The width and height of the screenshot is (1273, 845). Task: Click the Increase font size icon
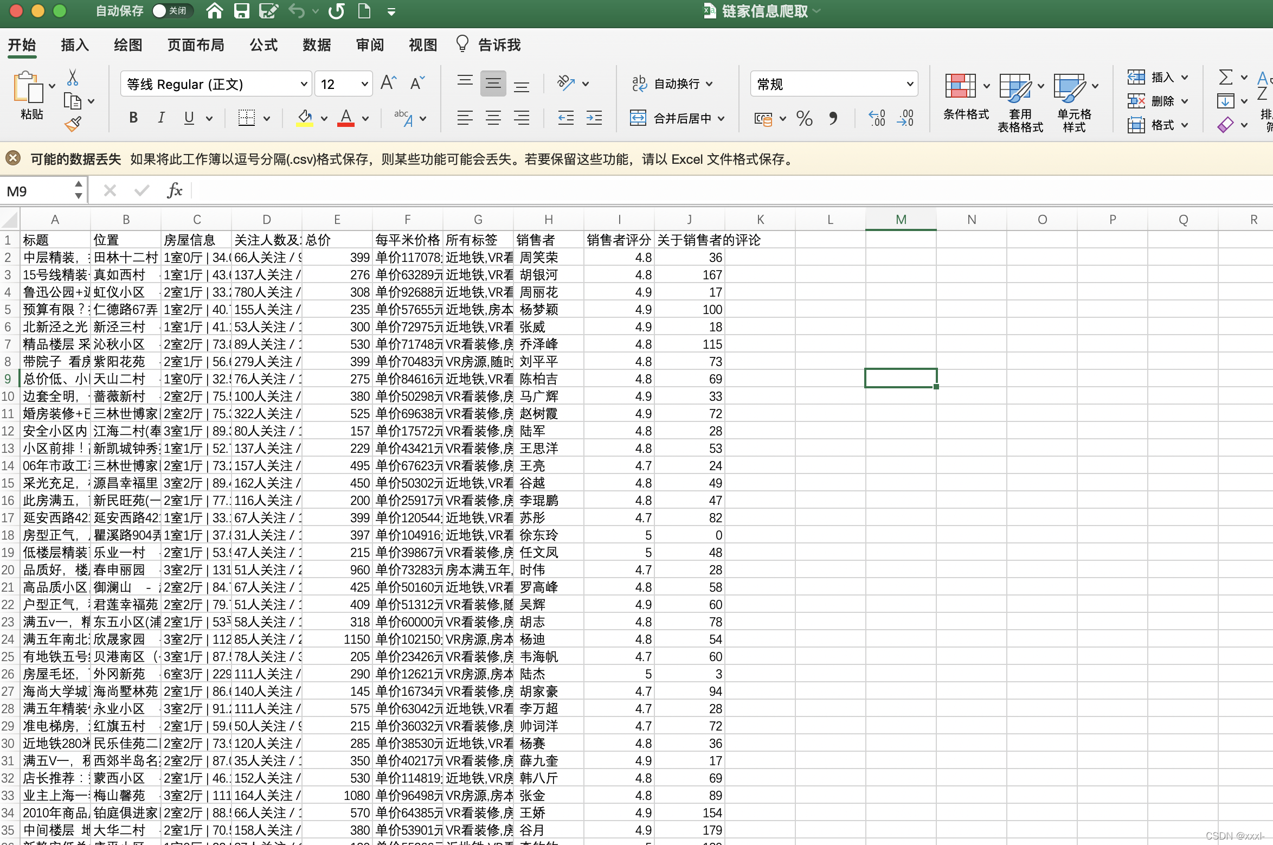[x=388, y=83]
